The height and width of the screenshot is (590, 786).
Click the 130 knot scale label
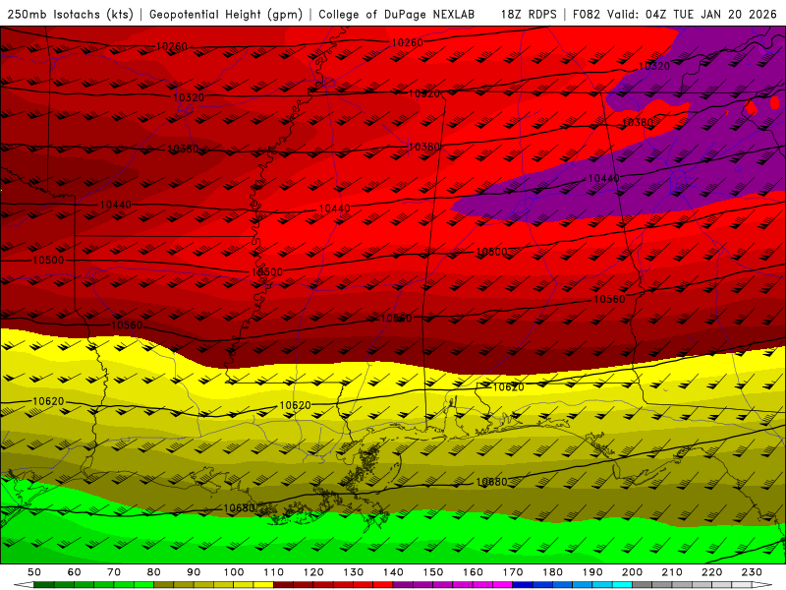click(x=354, y=572)
